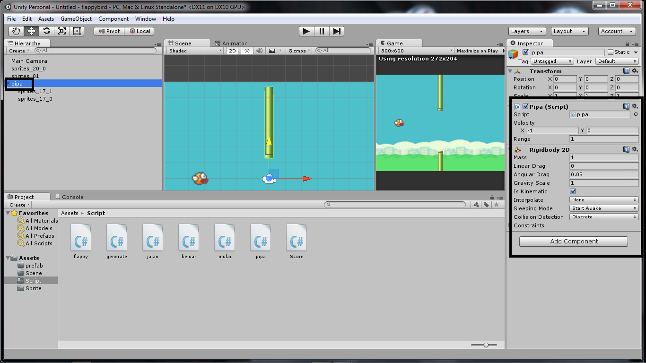
Task: Open the Hierarchy Create dropdown
Action: click(19, 51)
